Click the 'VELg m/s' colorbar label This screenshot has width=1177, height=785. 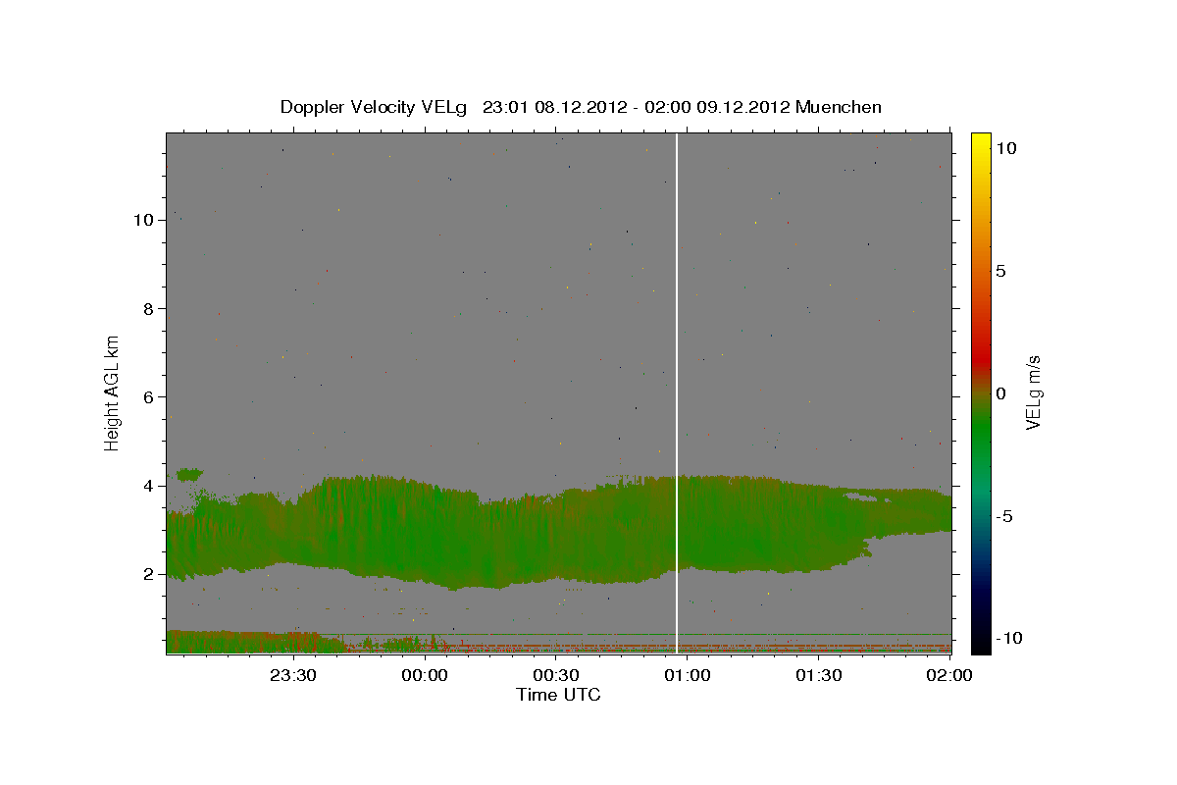pos(1033,391)
